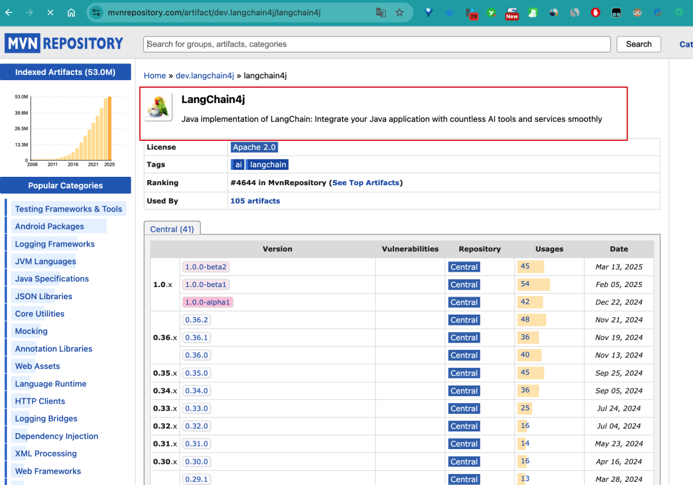Image resolution: width=693 pixels, height=485 pixels.
Task: Open the rightmost atom-shaped extension icon
Action: click(679, 13)
